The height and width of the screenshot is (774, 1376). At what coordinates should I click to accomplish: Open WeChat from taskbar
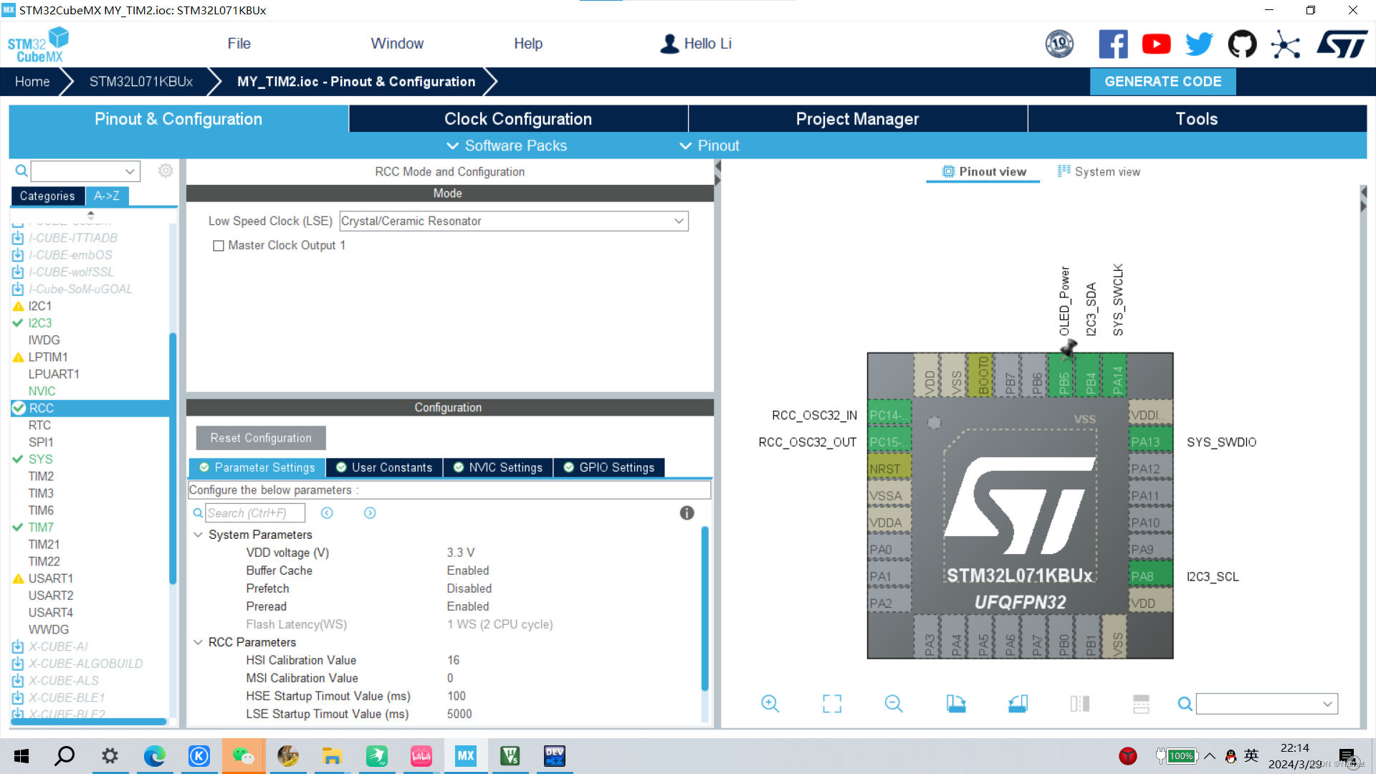click(x=244, y=756)
